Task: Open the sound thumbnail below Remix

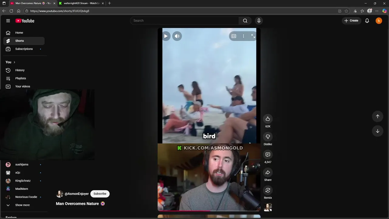Action: (x=268, y=207)
